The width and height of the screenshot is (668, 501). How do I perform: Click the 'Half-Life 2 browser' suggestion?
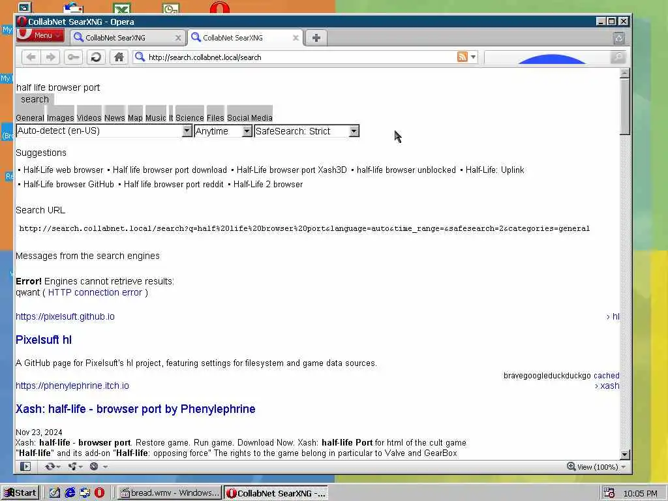click(268, 185)
